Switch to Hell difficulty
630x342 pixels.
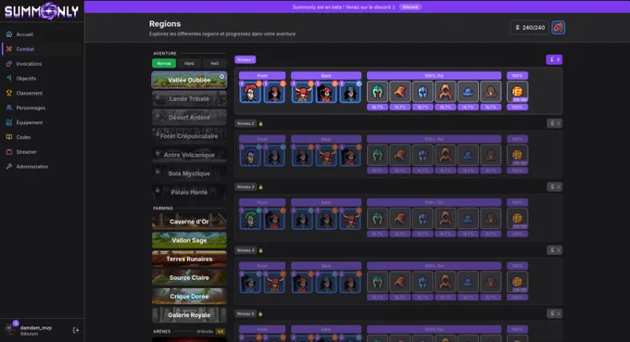215,63
